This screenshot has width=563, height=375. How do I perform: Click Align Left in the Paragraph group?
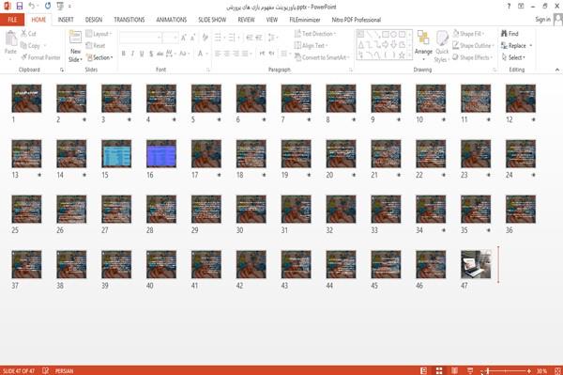pos(218,54)
